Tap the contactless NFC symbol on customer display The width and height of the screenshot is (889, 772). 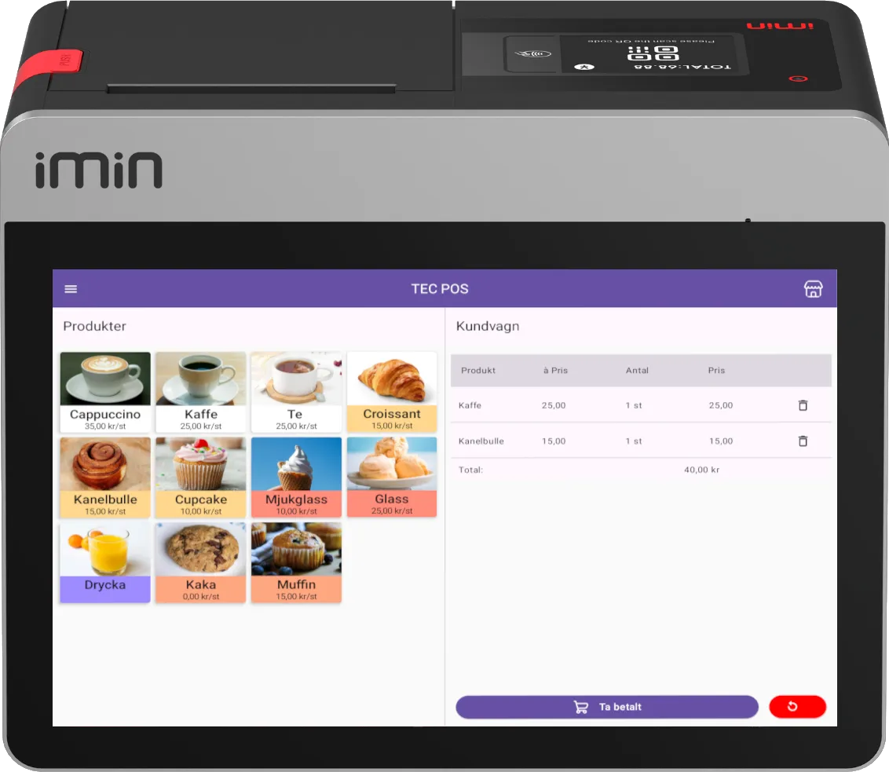[532, 54]
